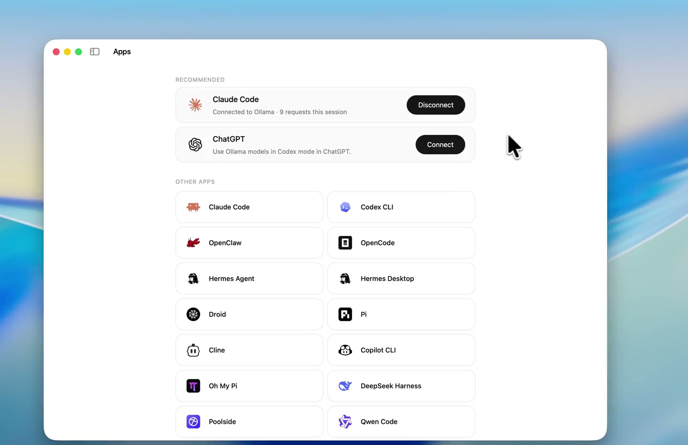Select the Oh My Pi label
The image size is (688, 445).
(223, 386)
